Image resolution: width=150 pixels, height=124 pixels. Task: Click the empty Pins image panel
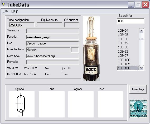(52, 104)
